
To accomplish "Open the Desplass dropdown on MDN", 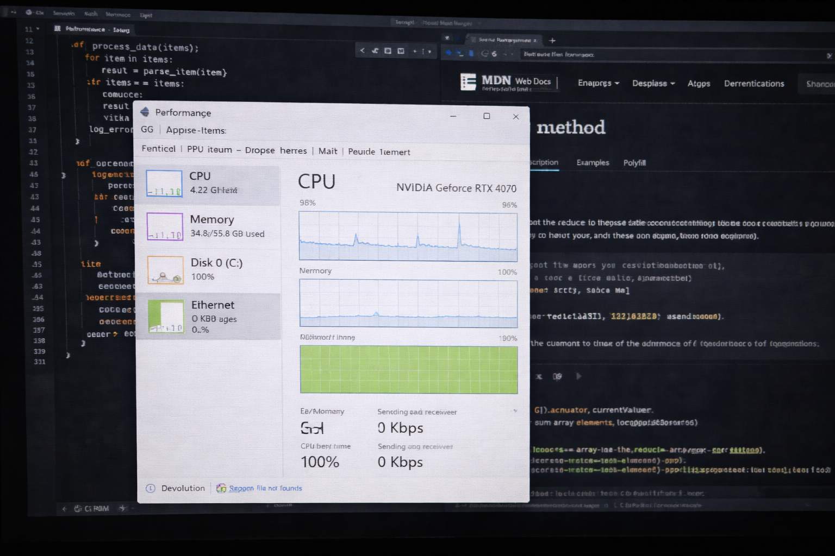I will click(653, 83).
